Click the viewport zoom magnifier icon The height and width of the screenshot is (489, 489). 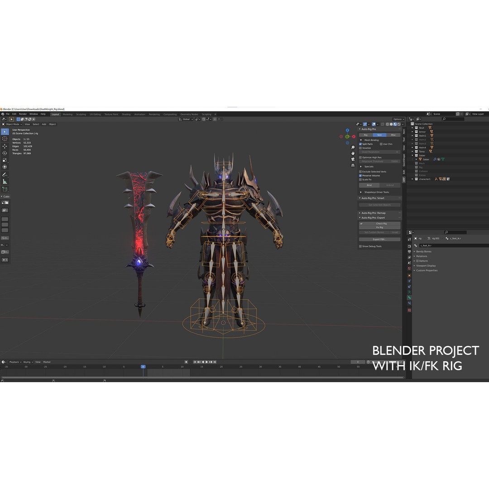[x=353, y=148]
